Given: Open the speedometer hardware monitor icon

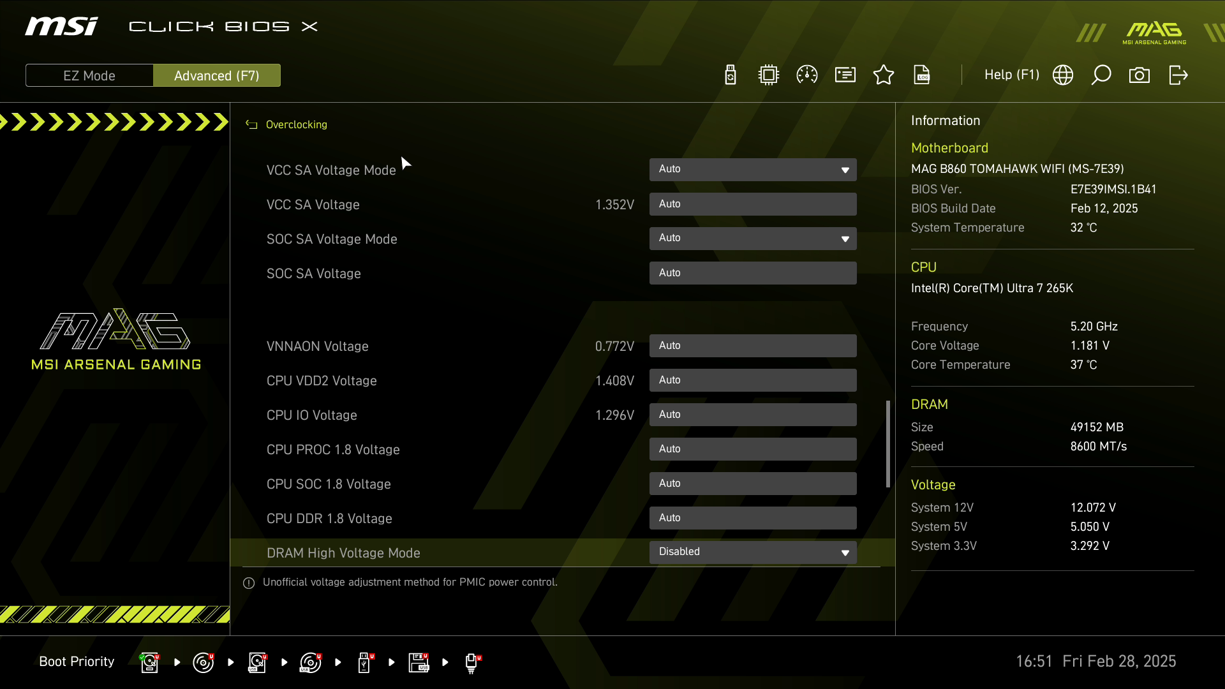Looking at the screenshot, I should tap(807, 75).
